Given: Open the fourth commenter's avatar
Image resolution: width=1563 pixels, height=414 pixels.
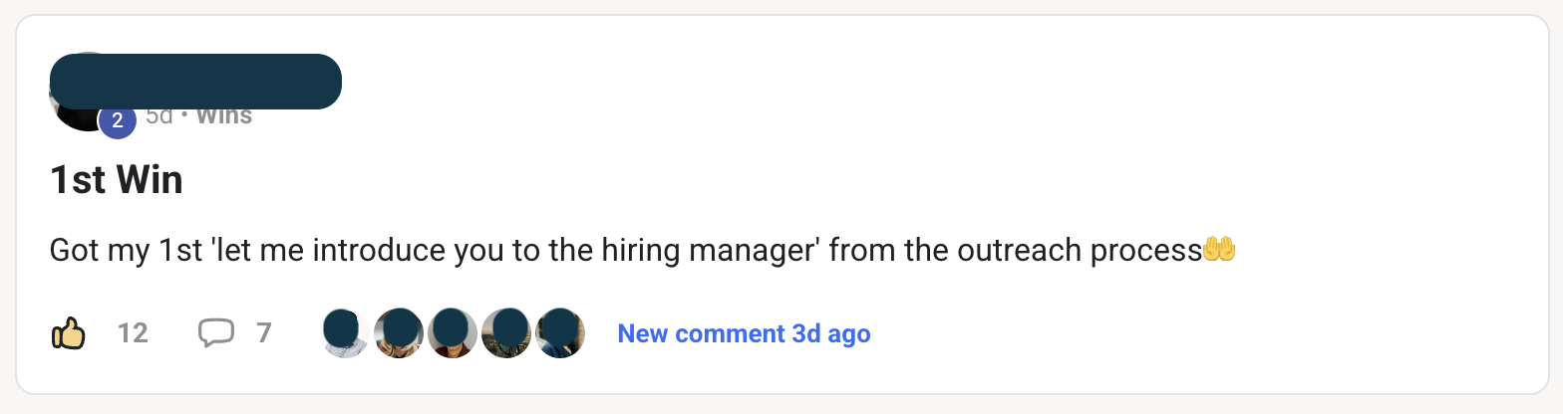Looking at the screenshot, I should (506, 333).
